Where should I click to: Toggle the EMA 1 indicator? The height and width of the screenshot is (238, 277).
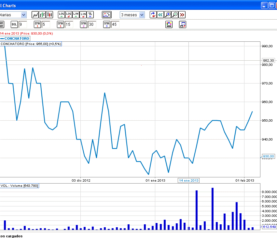(37, 24)
